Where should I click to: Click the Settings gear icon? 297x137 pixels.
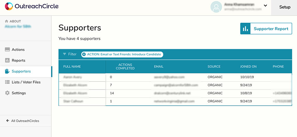[7, 93]
